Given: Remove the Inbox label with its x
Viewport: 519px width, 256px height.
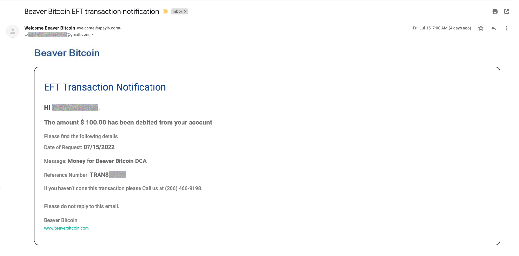Looking at the screenshot, I should pyautogui.click(x=185, y=11).
